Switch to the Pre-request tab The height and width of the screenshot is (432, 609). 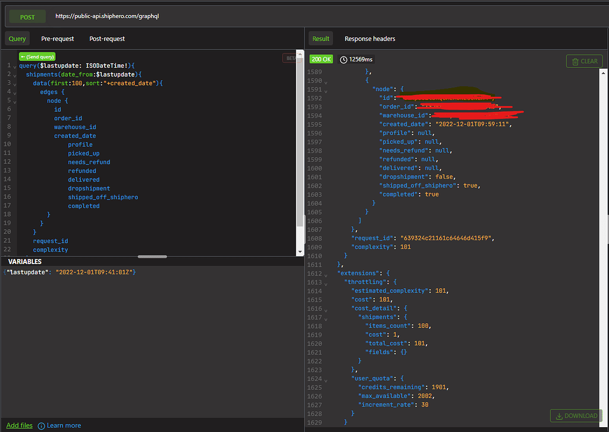[x=58, y=39]
